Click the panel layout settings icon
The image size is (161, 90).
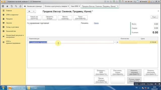(x=138, y=1)
